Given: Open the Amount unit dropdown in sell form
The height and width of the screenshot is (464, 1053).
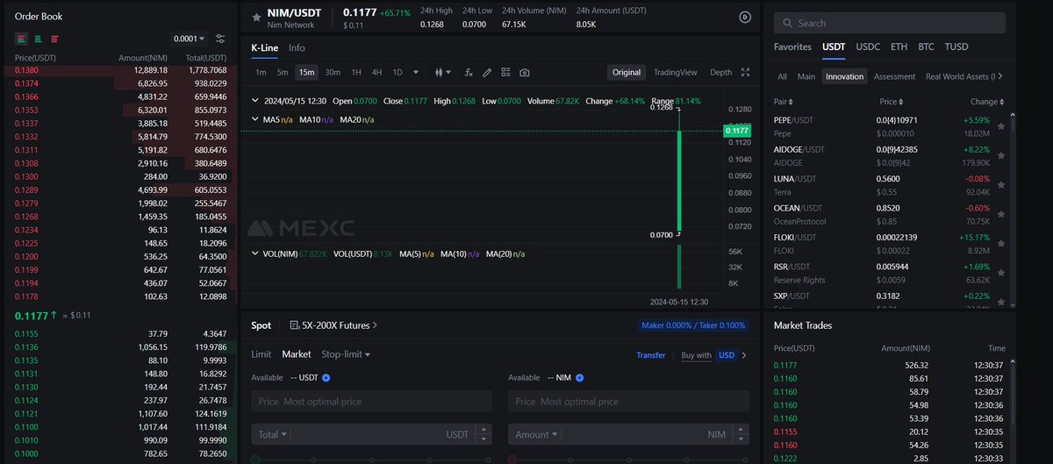Looking at the screenshot, I should click(537, 434).
